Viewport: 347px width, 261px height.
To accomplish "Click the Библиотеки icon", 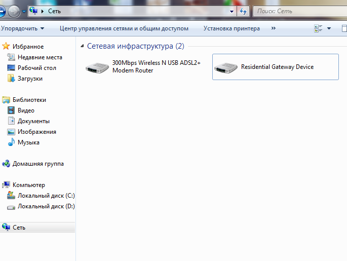I will tap(6, 100).
